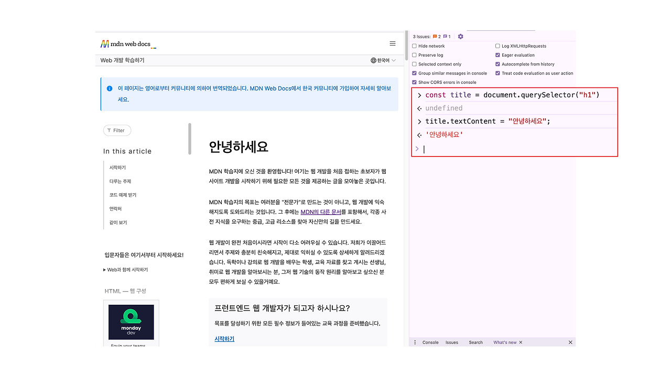Image resolution: width=671 pixels, height=377 pixels.
Task: Select the What's new tab
Action: pyautogui.click(x=505, y=342)
